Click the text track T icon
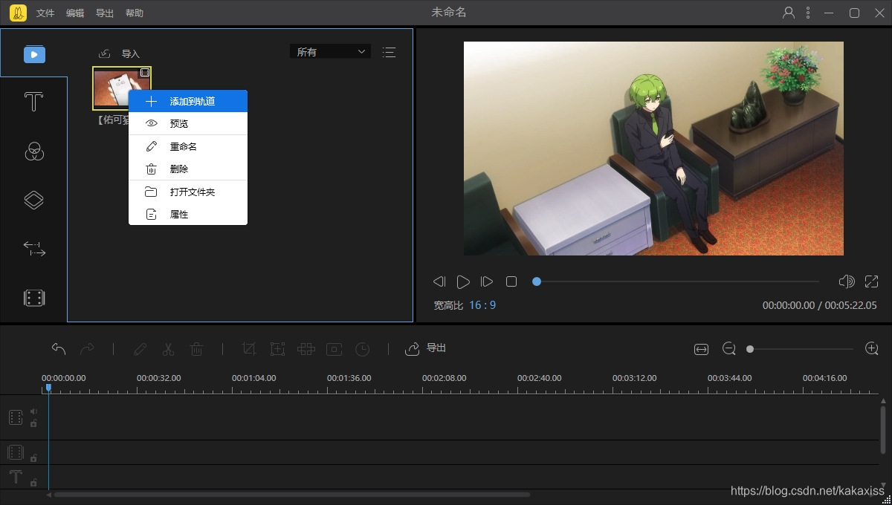Viewport: 892px width, 505px height. [16, 477]
